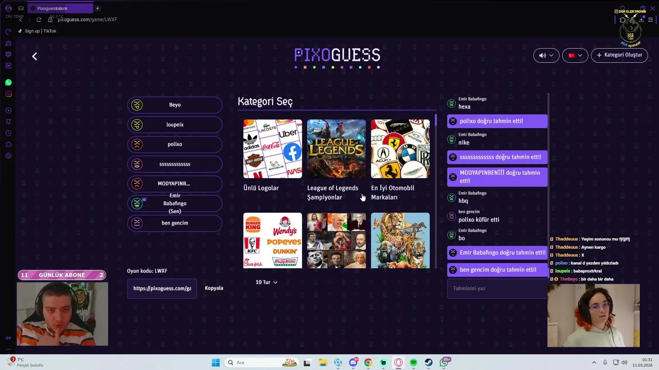Open Steam from the taskbar
Image resolution: width=659 pixels, height=370 pixels.
pos(428,363)
